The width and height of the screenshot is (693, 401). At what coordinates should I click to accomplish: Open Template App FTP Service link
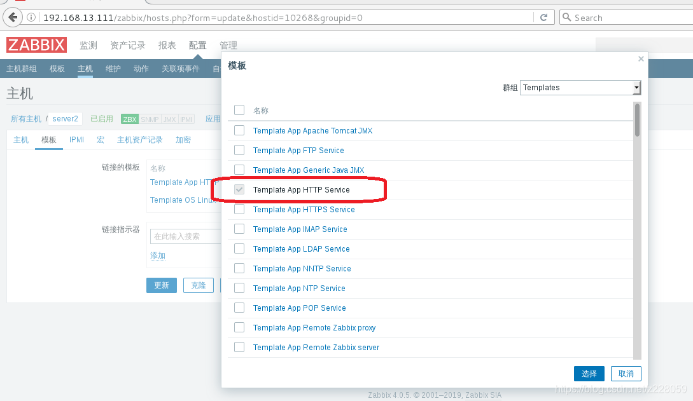(x=298, y=151)
